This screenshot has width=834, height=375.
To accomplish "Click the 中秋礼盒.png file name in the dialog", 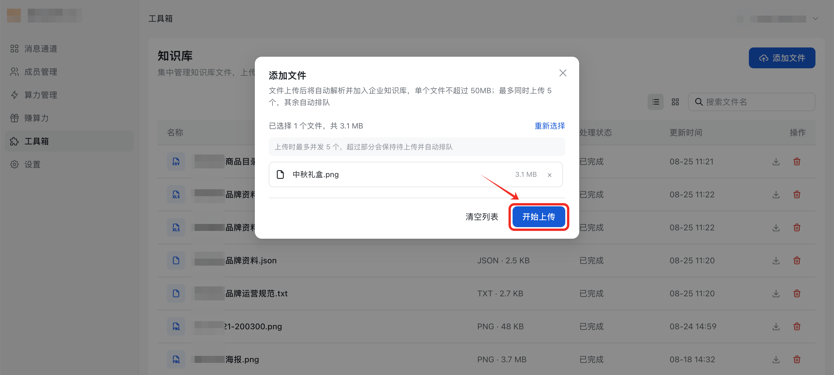I will coord(315,175).
